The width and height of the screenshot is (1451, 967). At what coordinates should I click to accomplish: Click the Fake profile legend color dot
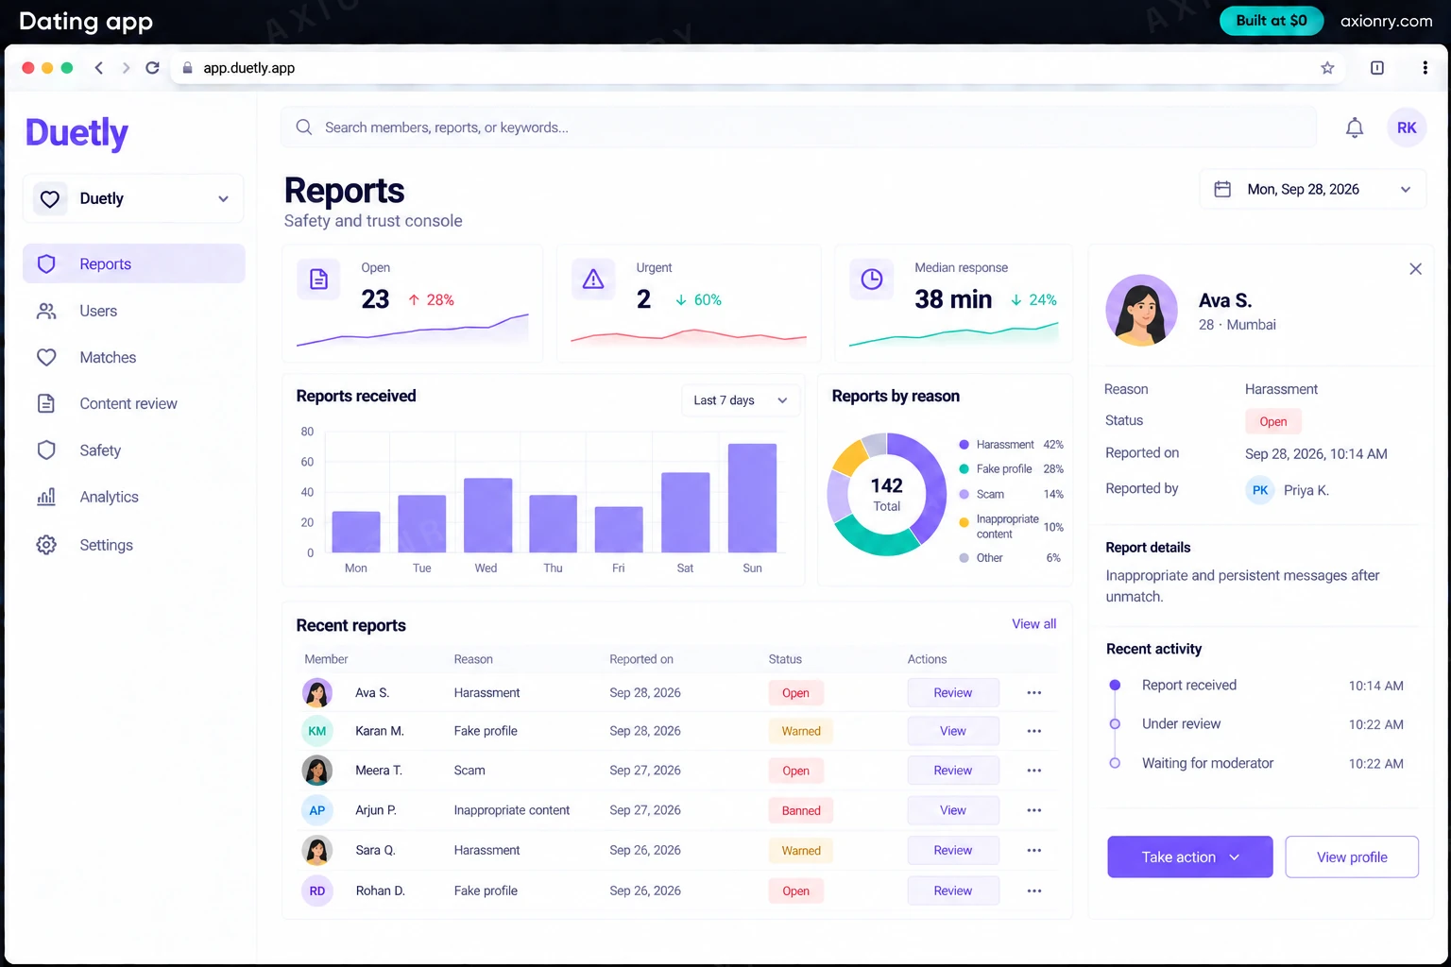pyautogui.click(x=964, y=469)
